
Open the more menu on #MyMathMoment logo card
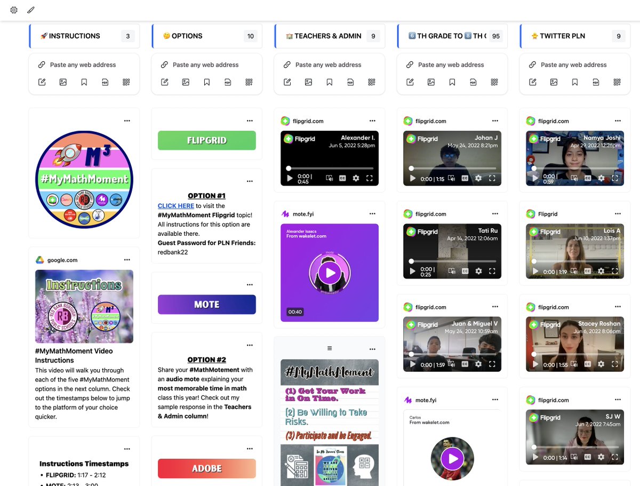[x=127, y=121]
